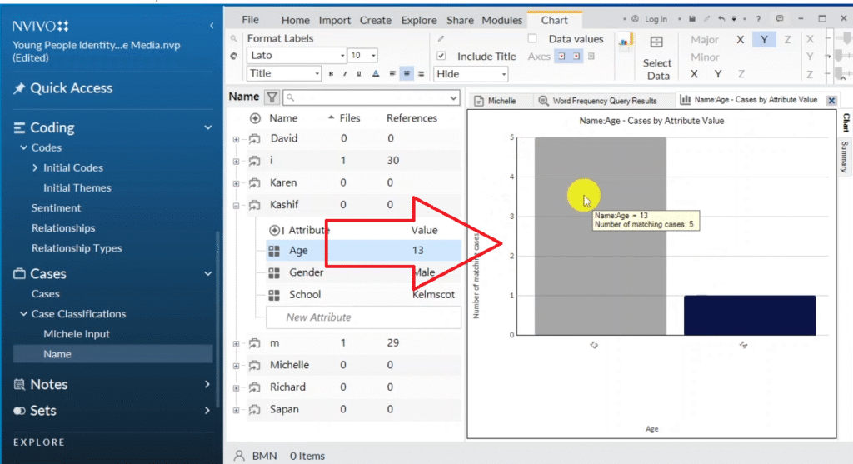This screenshot has width=853, height=464.
Task: Click the case icon next to Michelle
Action: pyautogui.click(x=255, y=365)
